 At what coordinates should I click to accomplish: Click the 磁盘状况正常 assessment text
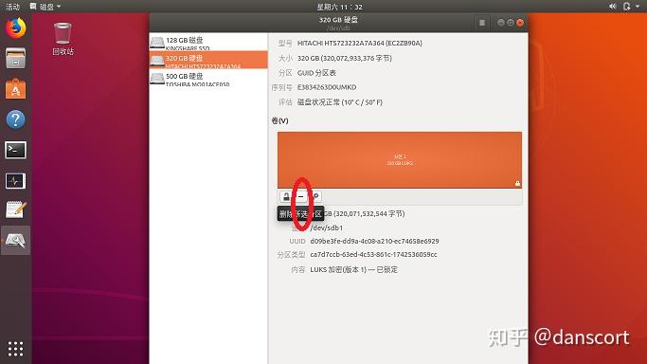tap(339, 102)
